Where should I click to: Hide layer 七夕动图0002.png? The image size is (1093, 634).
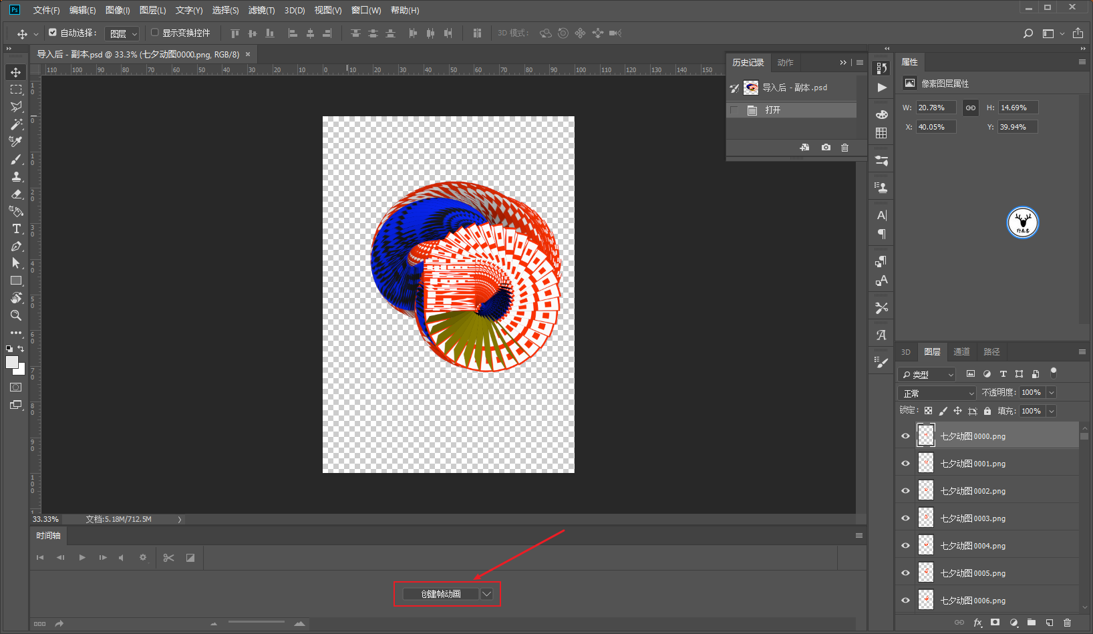(x=905, y=491)
